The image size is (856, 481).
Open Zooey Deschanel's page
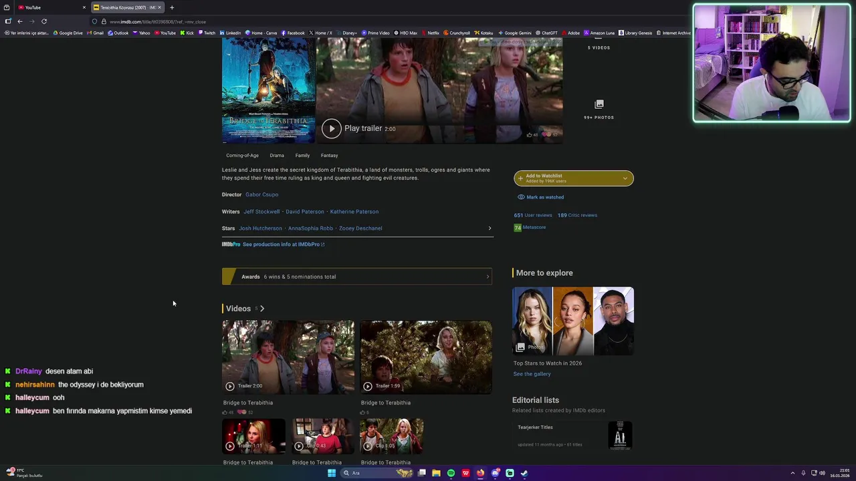[x=360, y=228]
